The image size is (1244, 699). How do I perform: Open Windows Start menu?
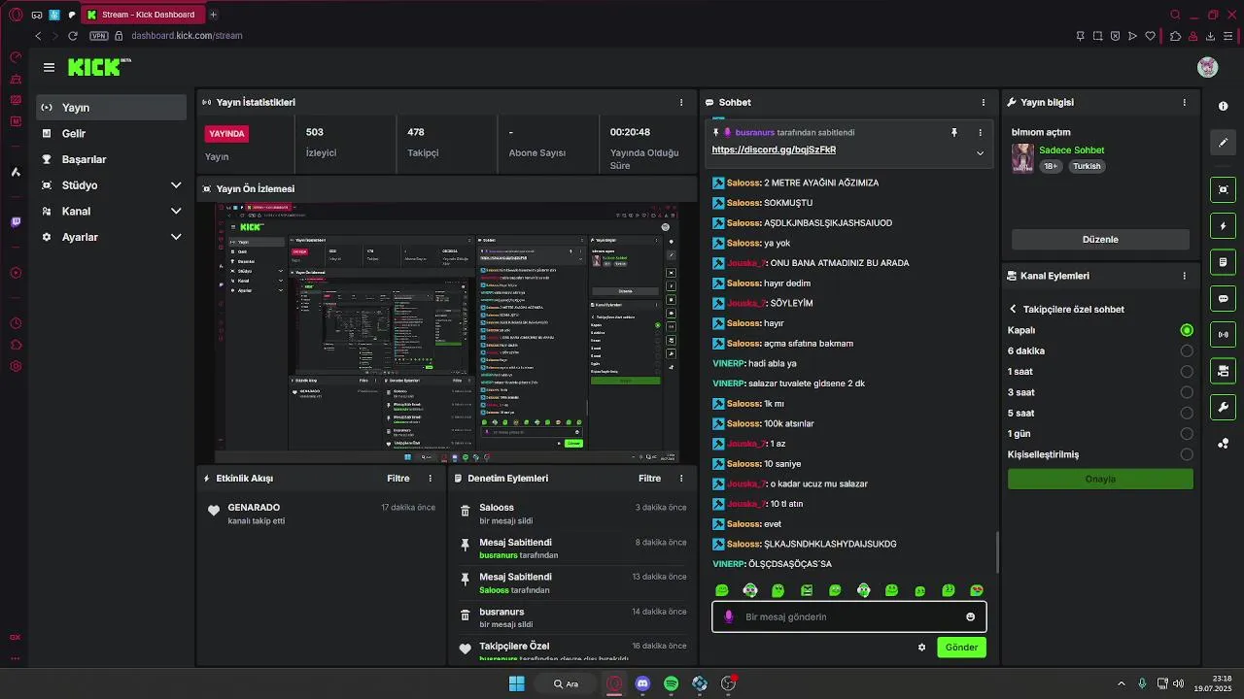tap(516, 683)
